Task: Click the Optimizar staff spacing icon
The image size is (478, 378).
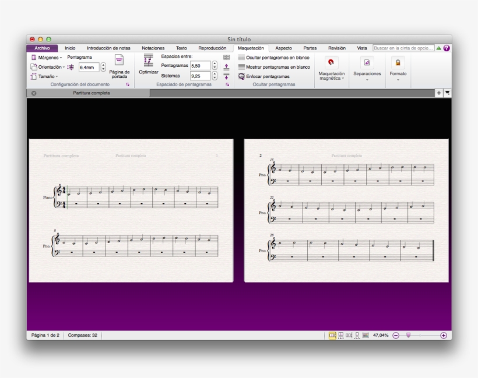Action: [x=148, y=60]
